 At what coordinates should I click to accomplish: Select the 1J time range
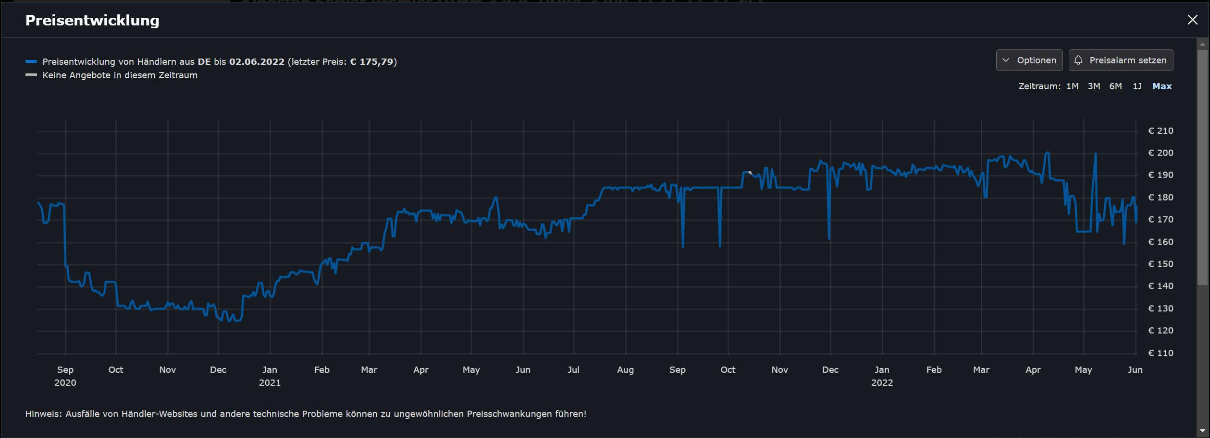pyautogui.click(x=1137, y=86)
